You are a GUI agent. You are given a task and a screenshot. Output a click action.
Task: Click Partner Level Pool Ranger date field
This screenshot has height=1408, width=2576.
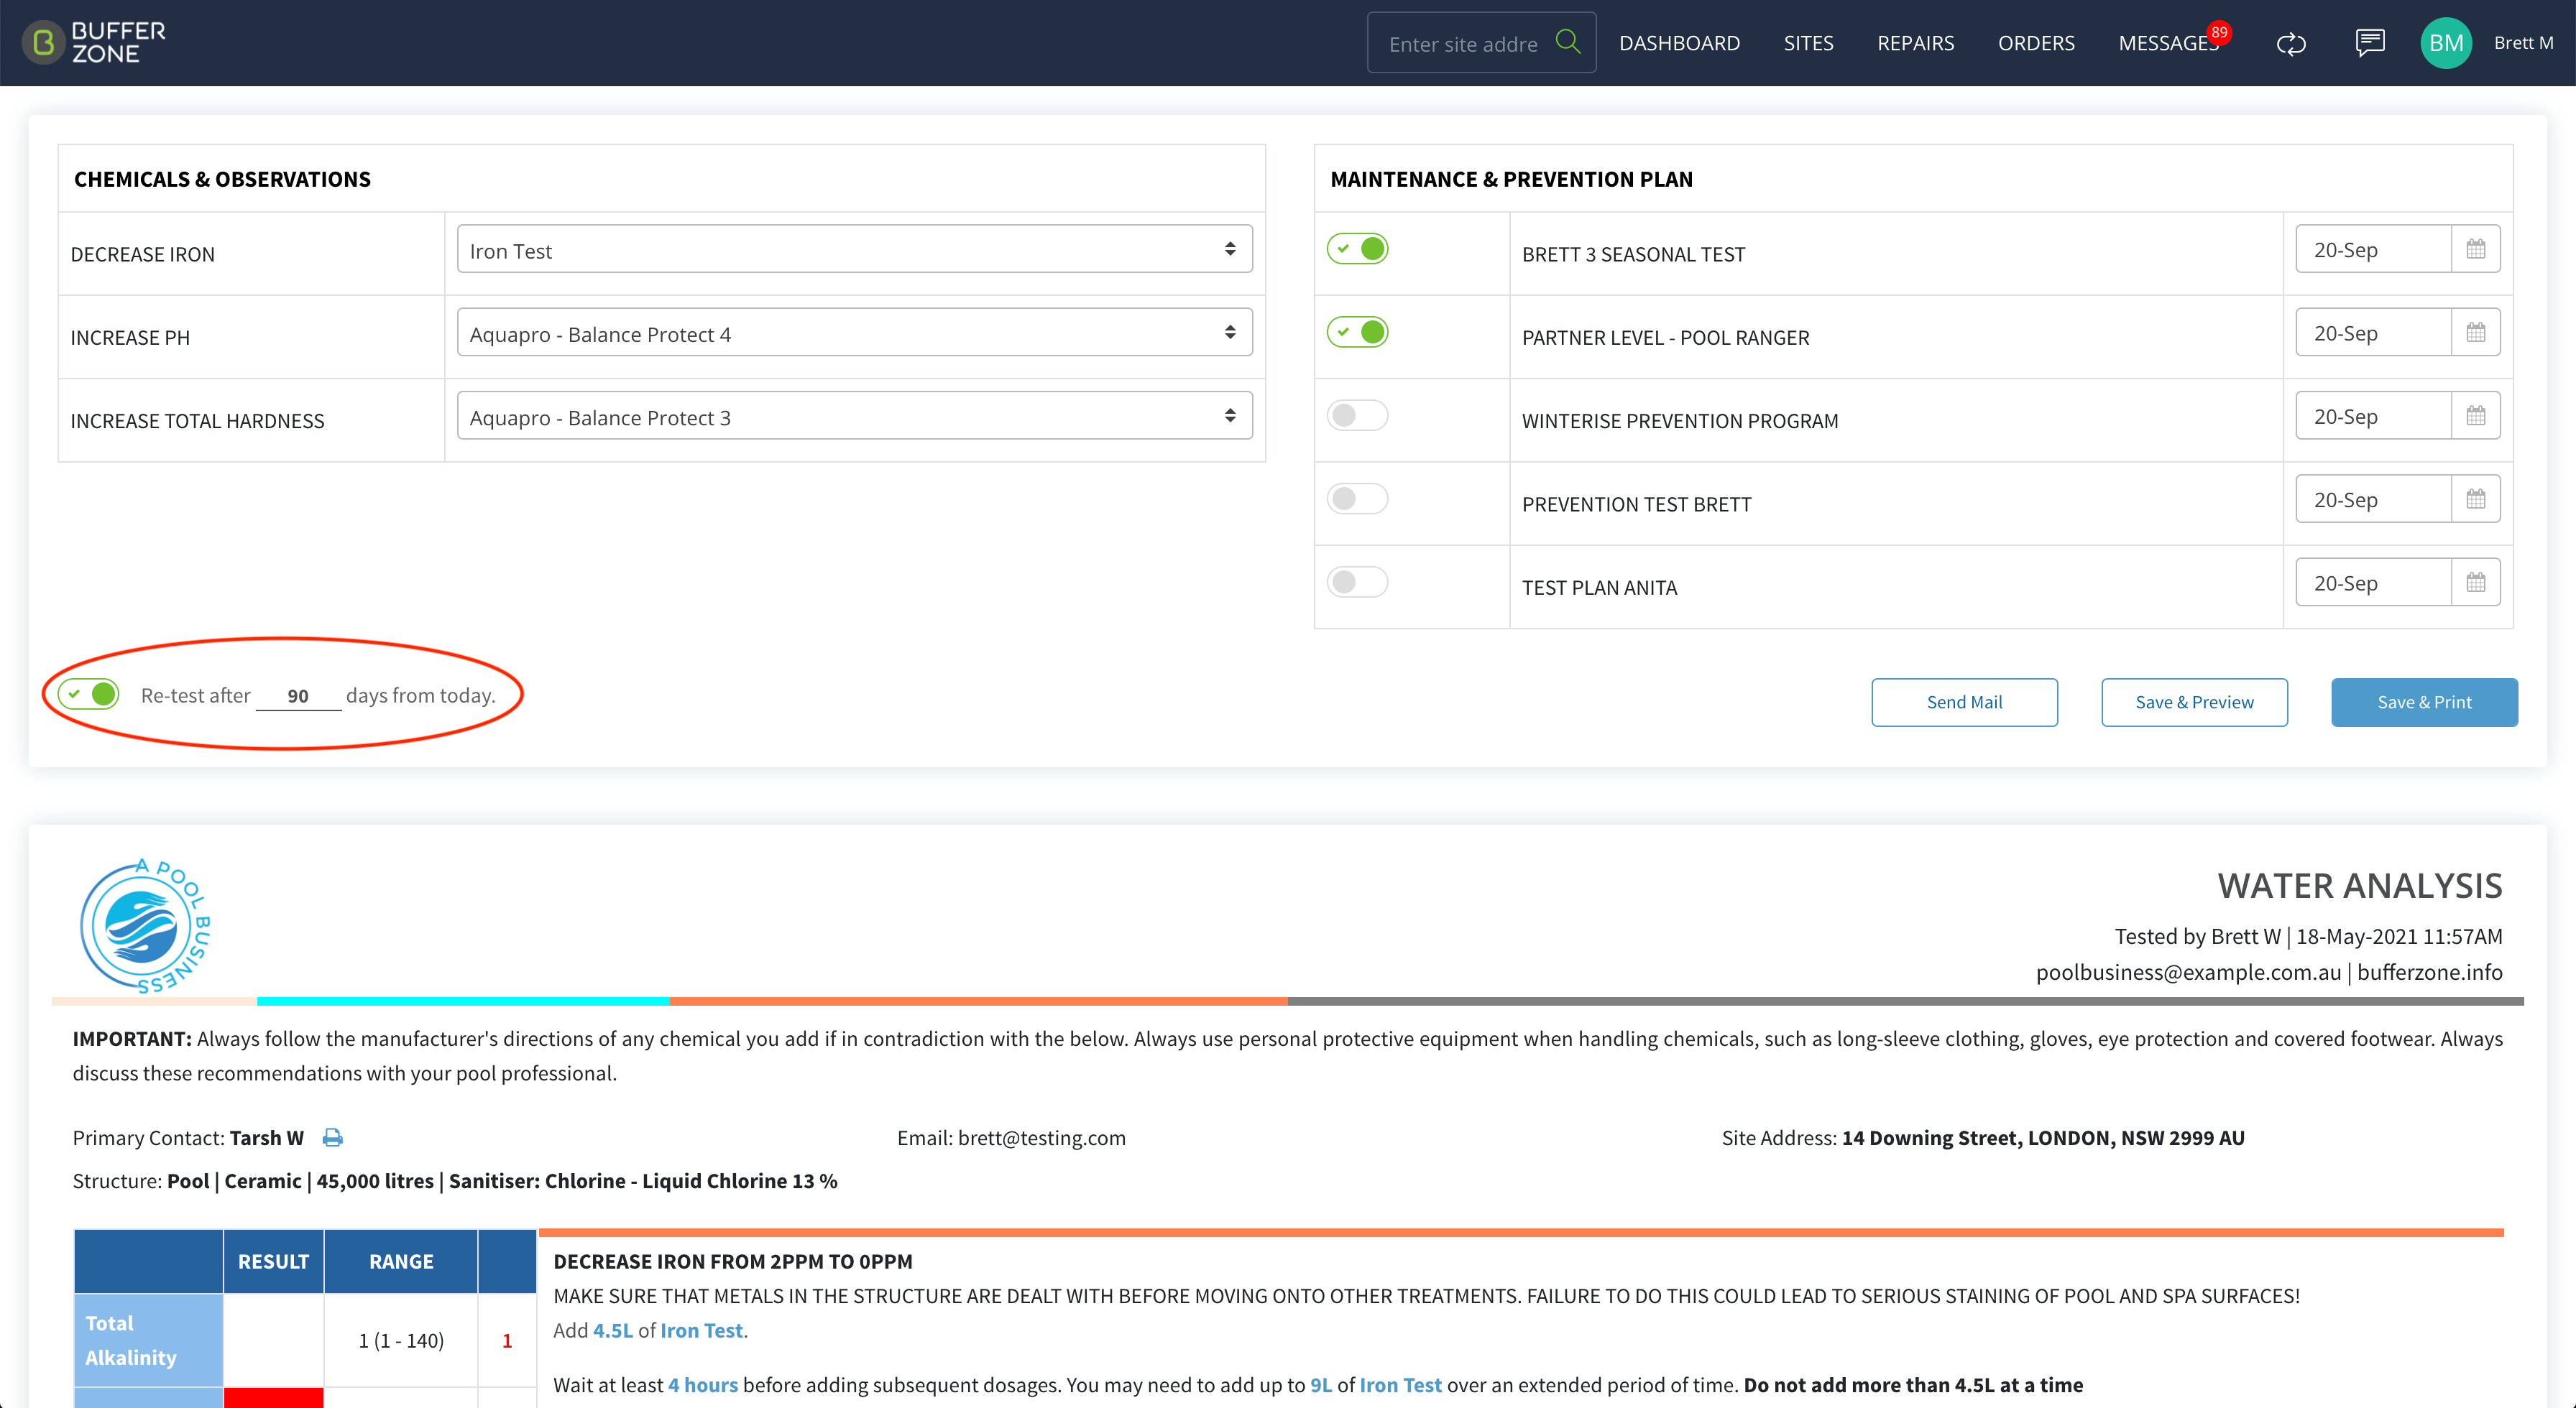coord(2373,332)
